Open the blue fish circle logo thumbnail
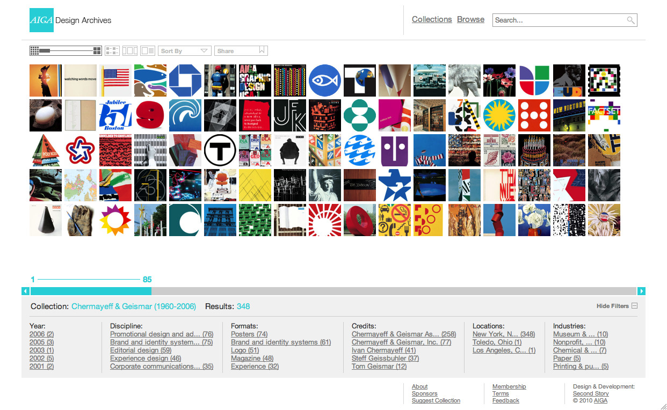The width and height of the screenshot is (667, 410). (x=325, y=80)
